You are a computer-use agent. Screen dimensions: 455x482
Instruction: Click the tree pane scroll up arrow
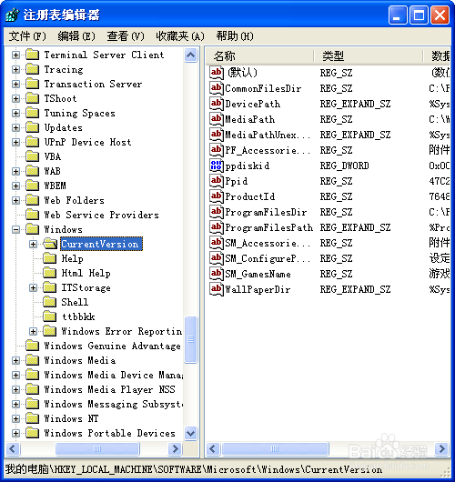point(191,55)
